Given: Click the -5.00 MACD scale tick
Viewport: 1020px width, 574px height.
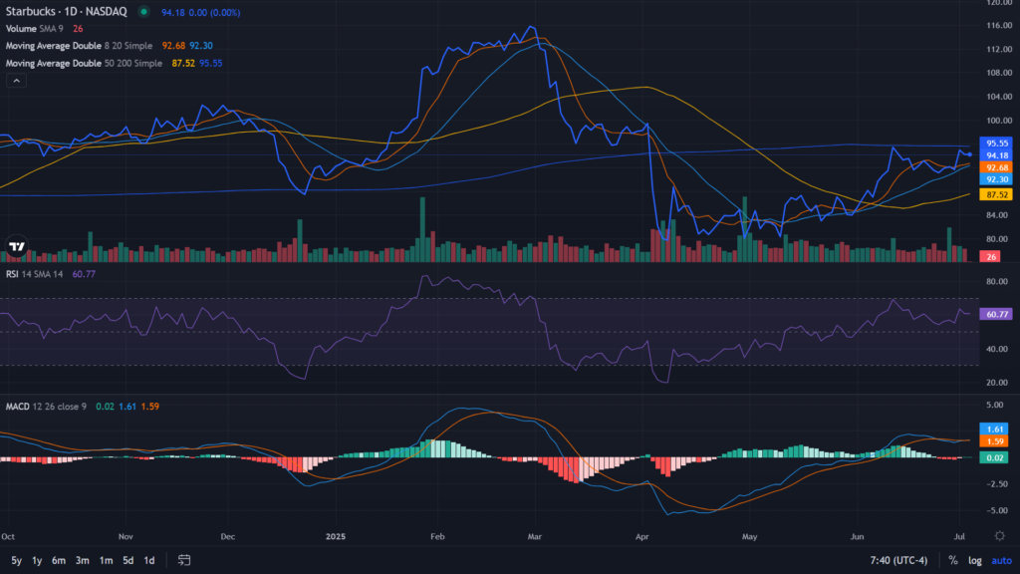Looking at the screenshot, I should (997, 510).
